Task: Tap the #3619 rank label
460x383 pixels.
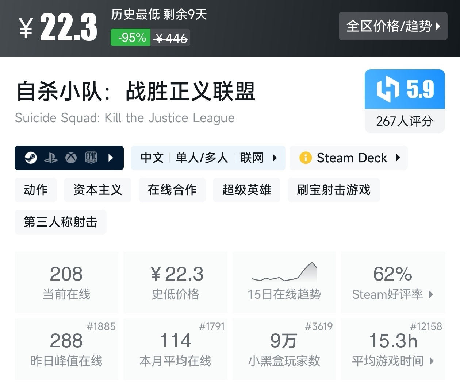Action: coord(319,326)
